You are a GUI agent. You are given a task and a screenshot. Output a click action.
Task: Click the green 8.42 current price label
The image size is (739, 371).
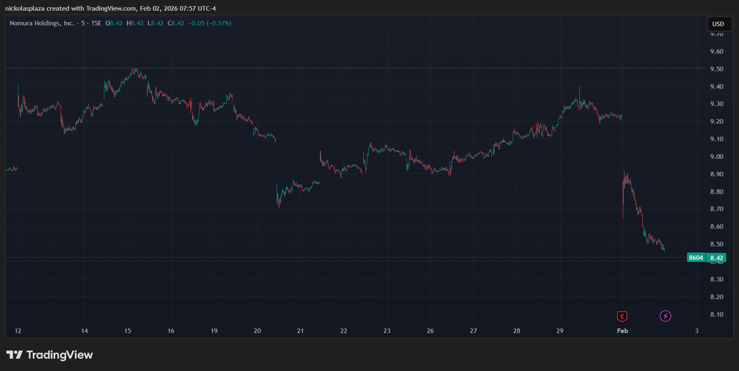point(716,258)
